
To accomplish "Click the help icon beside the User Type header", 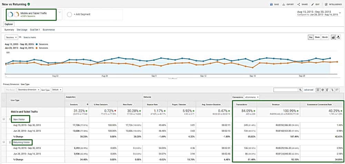I will [21, 100].
